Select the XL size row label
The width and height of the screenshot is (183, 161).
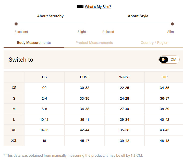[14, 130]
